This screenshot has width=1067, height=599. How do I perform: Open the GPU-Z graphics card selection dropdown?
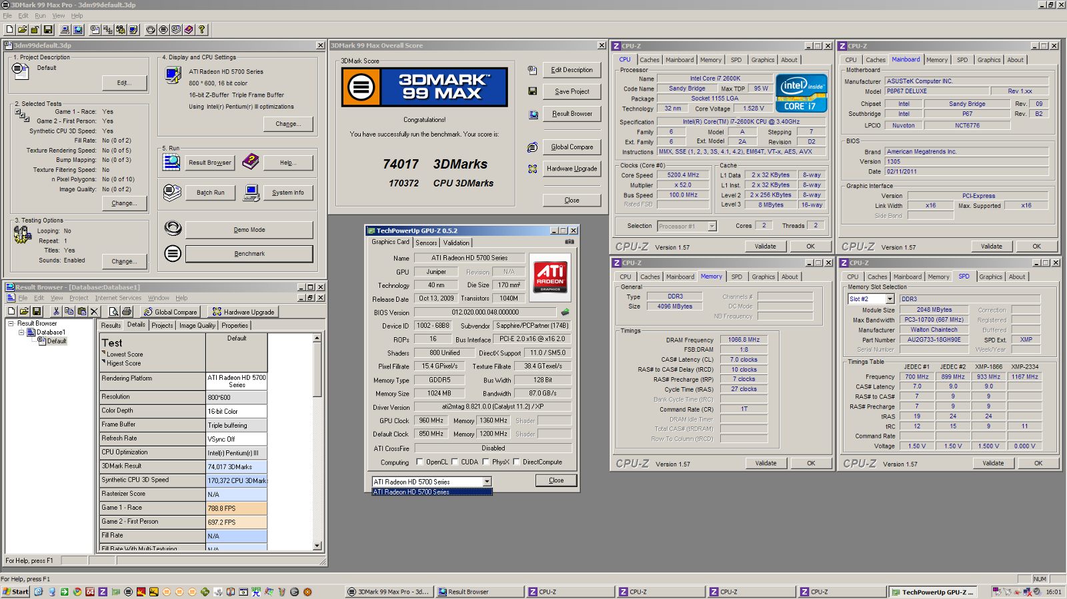[487, 482]
